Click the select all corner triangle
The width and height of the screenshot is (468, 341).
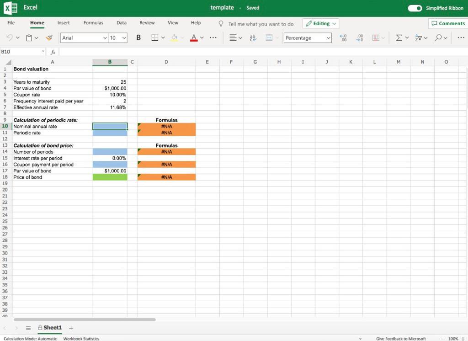(x=8, y=62)
